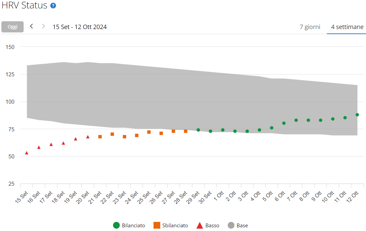
Task: Select the 16 Set red triangle data point
Action: 39,147
